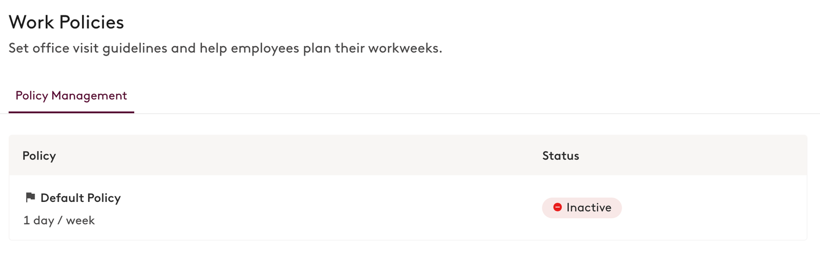Screen dimensions: 820x254
Task: Click the Status column header
Action: click(x=561, y=156)
